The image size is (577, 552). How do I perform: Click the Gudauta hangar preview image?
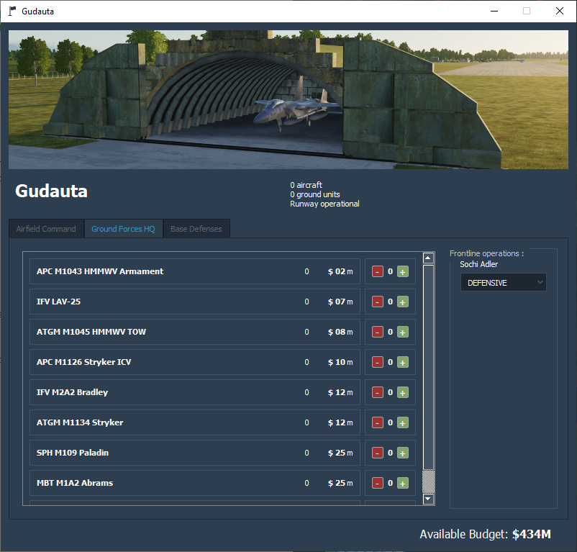(x=288, y=99)
